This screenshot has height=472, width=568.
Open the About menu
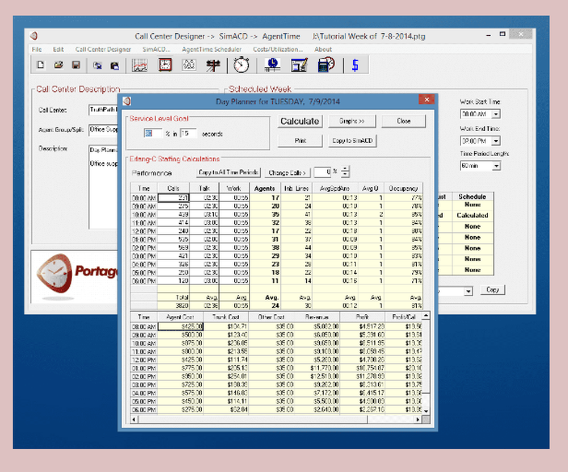323,49
